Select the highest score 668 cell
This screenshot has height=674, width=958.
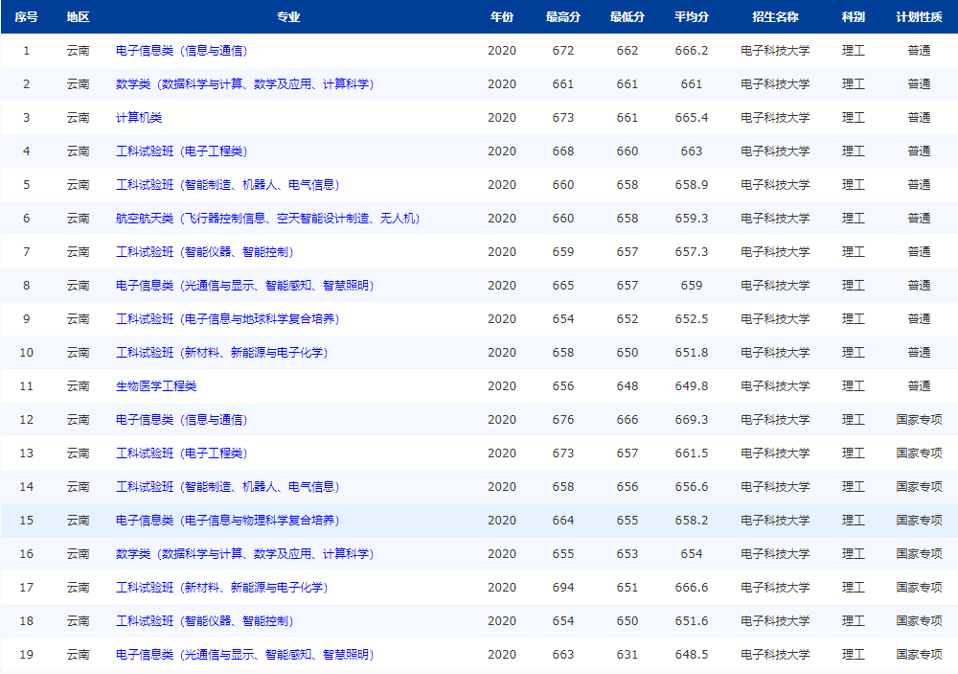pyautogui.click(x=563, y=151)
